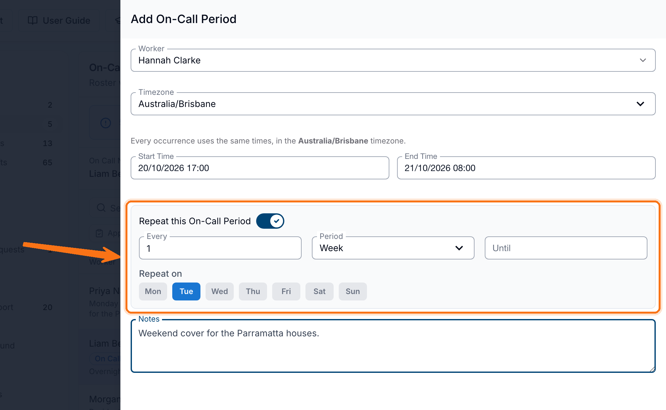Select Sat as repeat day
This screenshot has width=666, height=410.
coord(320,291)
